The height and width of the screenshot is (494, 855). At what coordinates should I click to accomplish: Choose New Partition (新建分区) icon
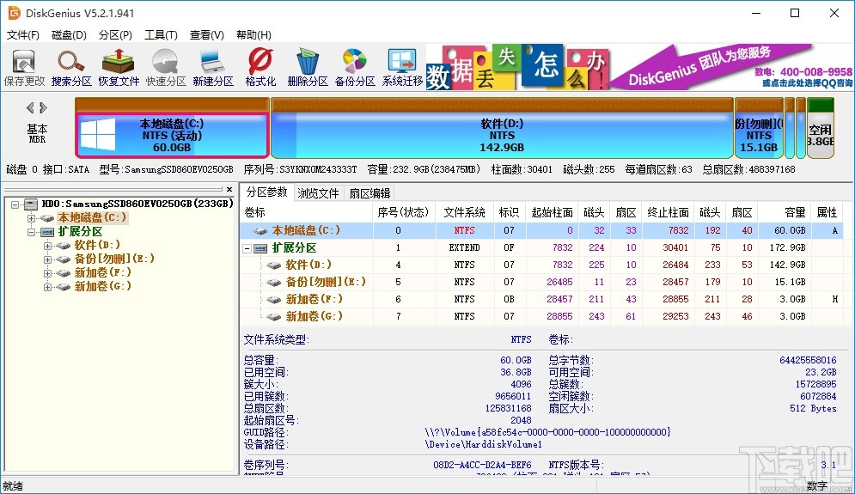pyautogui.click(x=212, y=68)
